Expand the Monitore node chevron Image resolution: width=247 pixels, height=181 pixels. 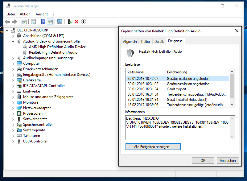[13, 103]
